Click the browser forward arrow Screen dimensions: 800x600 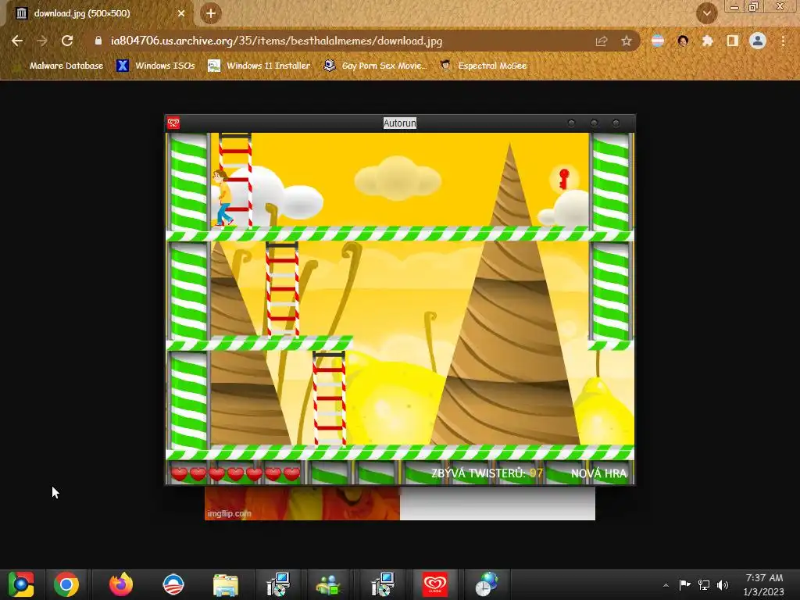pos(42,41)
